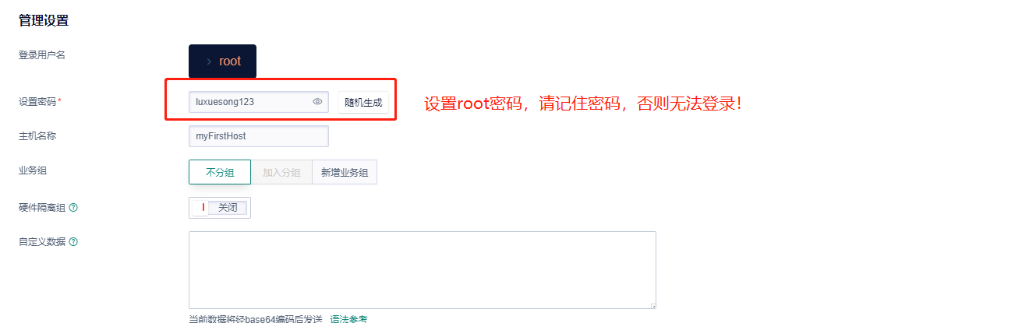Show the password with the eye icon
Viewport: 1029px width, 323px height.
point(317,102)
